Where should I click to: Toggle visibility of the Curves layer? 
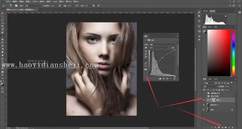tap(204, 100)
